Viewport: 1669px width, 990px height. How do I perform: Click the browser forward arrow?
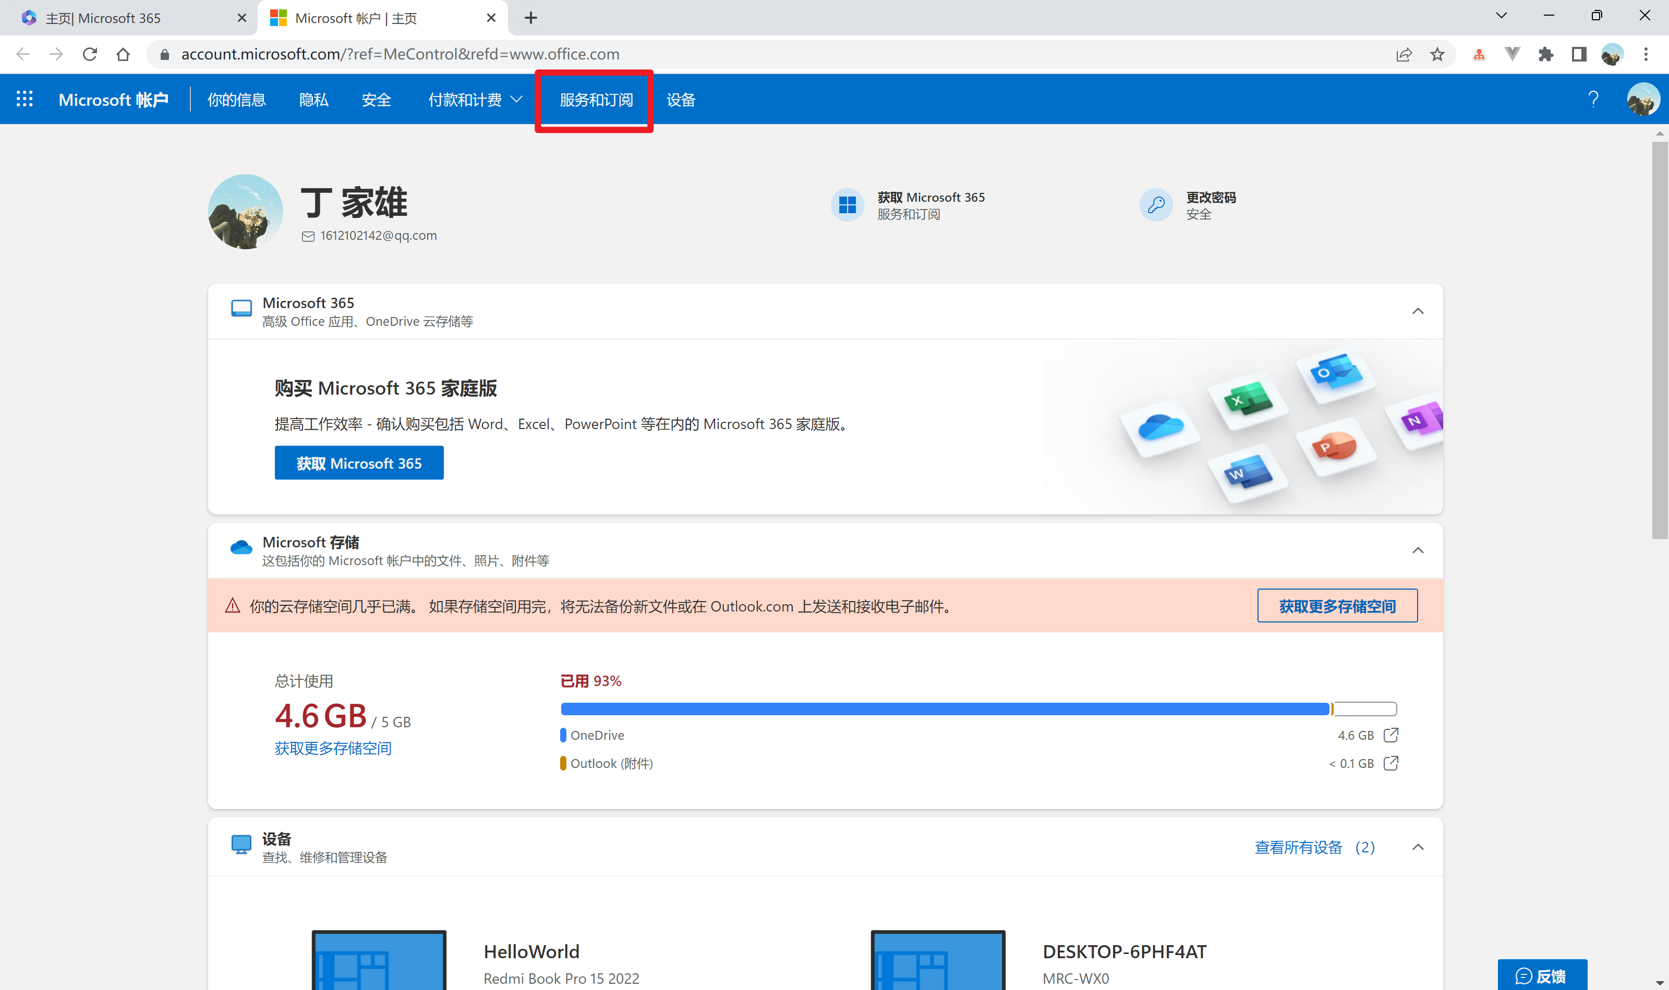click(56, 54)
